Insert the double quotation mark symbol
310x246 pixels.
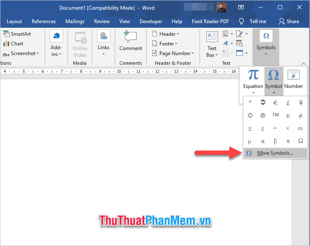click(x=250, y=102)
